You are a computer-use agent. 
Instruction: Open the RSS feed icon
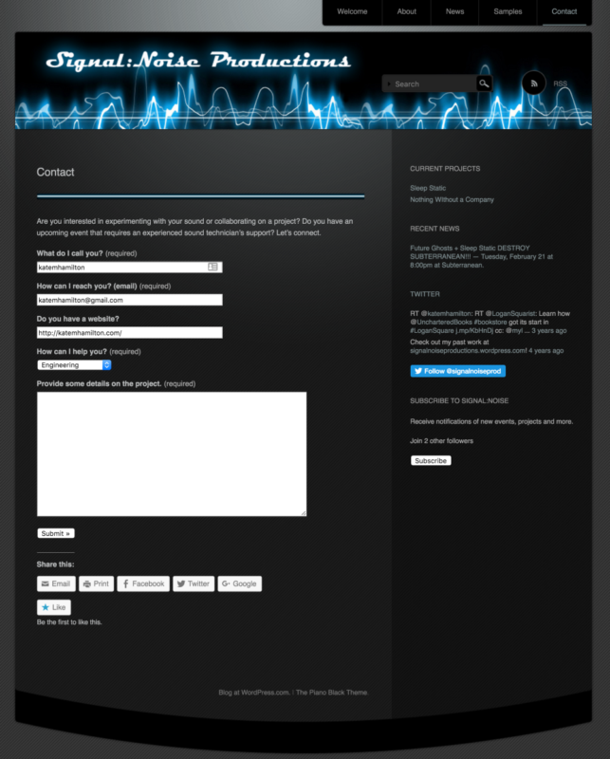pos(534,83)
